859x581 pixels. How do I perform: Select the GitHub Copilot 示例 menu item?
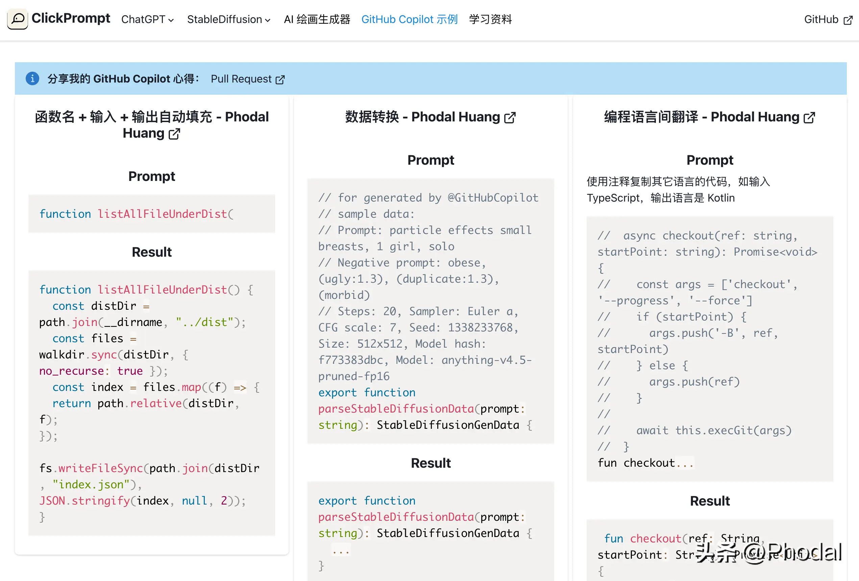[410, 19]
